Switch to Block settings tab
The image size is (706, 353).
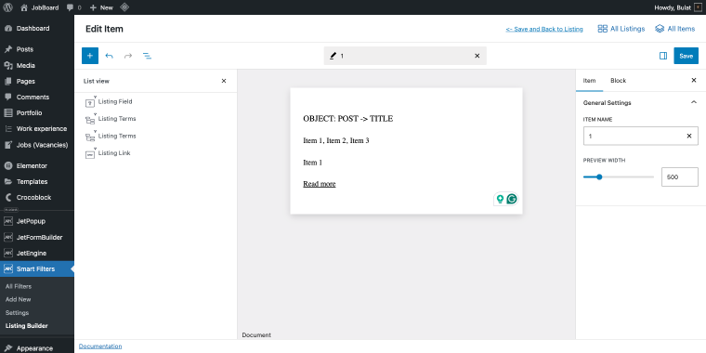click(618, 81)
